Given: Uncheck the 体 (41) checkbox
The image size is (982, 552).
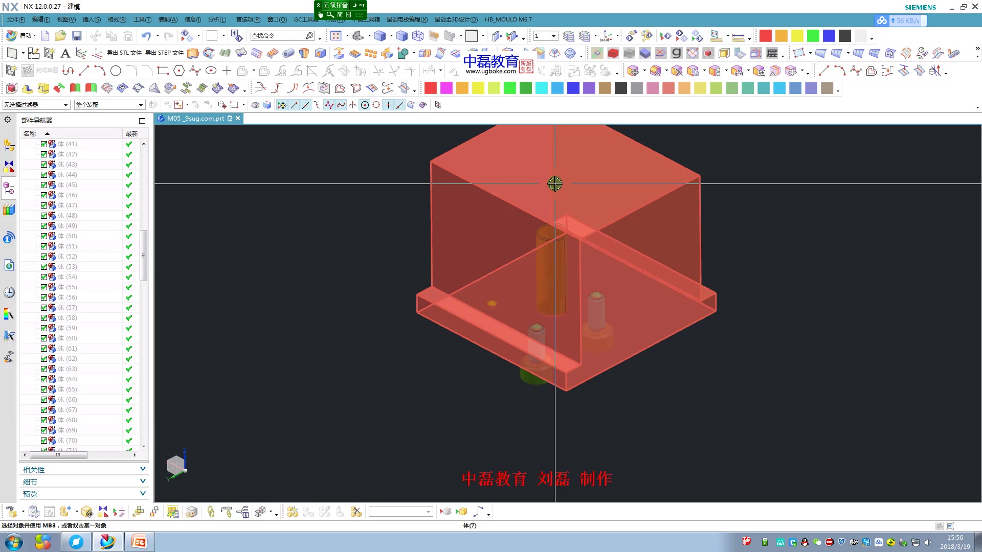Looking at the screenshot, I should coord(44,144).
